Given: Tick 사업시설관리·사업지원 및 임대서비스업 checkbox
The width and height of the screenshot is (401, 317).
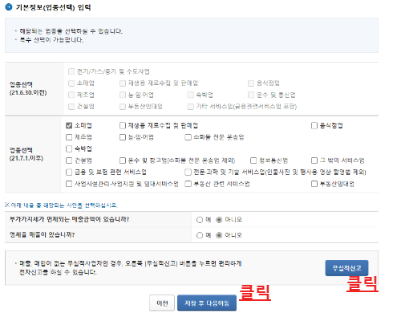Looking at the screenshot, I should click(x=69, y=184).
